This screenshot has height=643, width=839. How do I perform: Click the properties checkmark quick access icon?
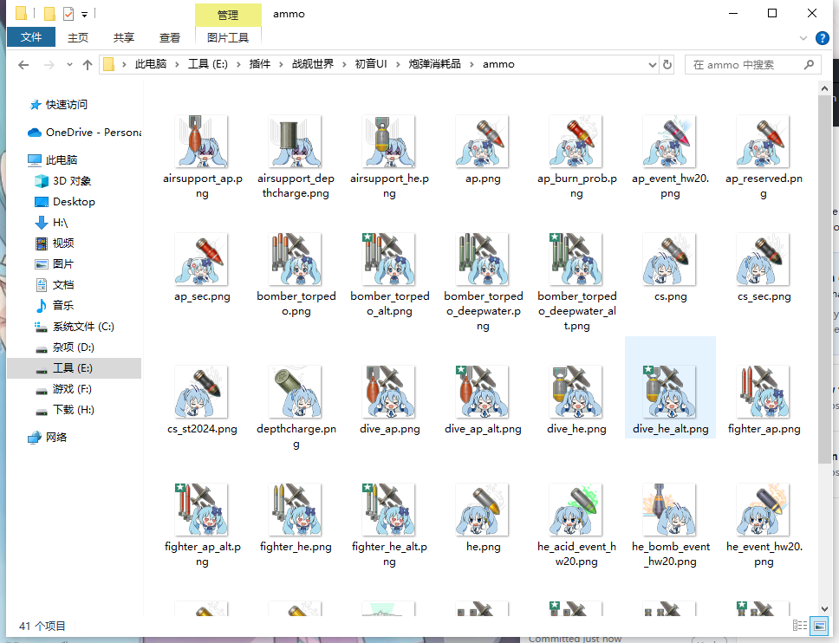pos(68,13)
